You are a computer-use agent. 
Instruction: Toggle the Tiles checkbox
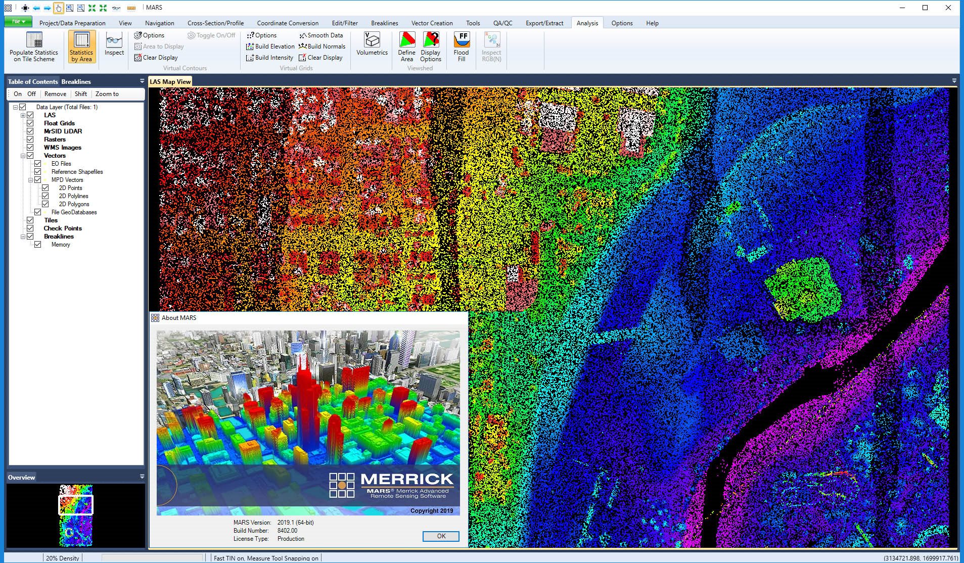pyautogui.click(x=30, y=220)
